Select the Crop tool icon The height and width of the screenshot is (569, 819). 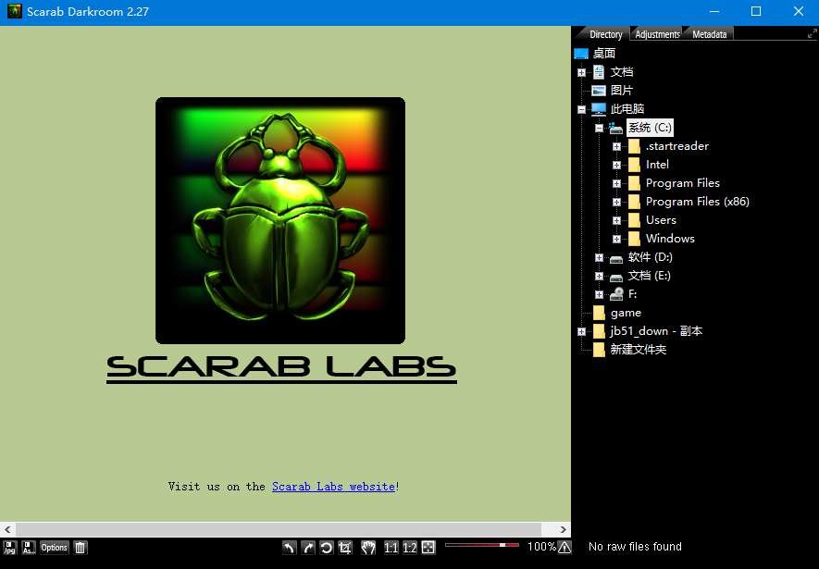345,547
